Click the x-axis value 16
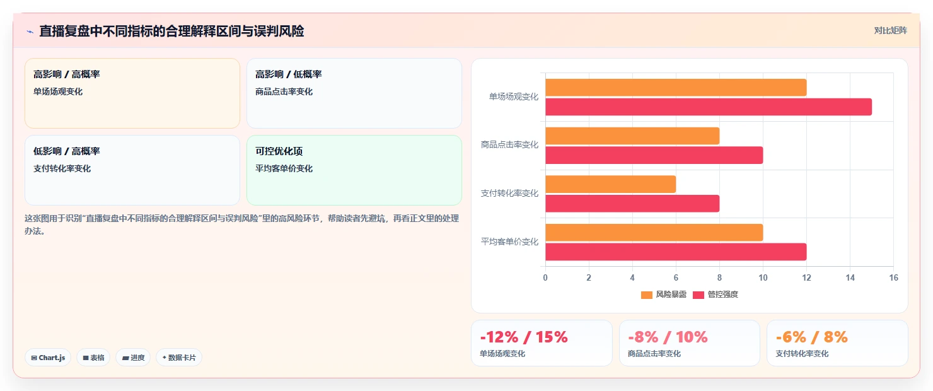The image size is (933, 391). [x=893, y=277]
